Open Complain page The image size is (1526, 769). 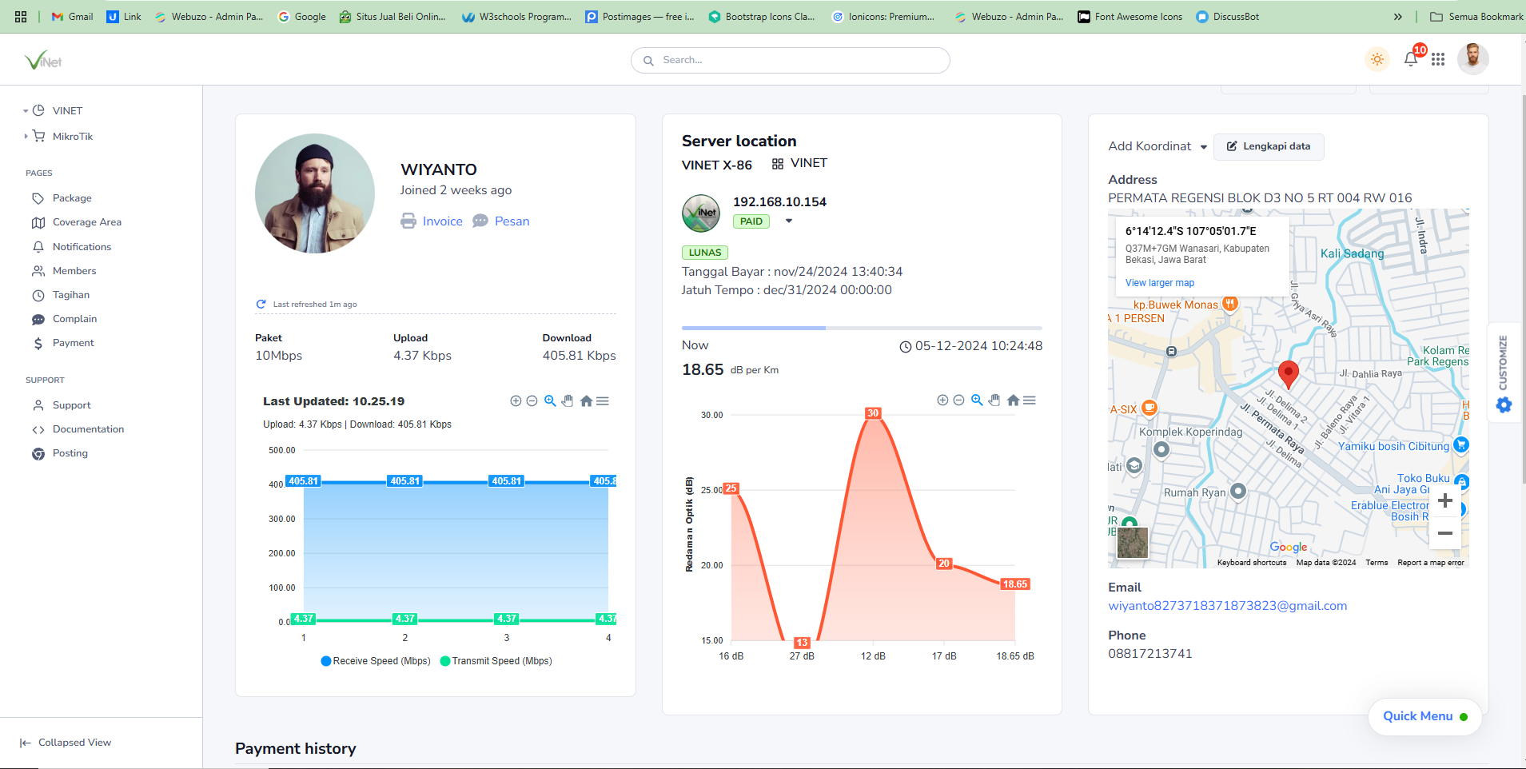(x=74, y=319)
